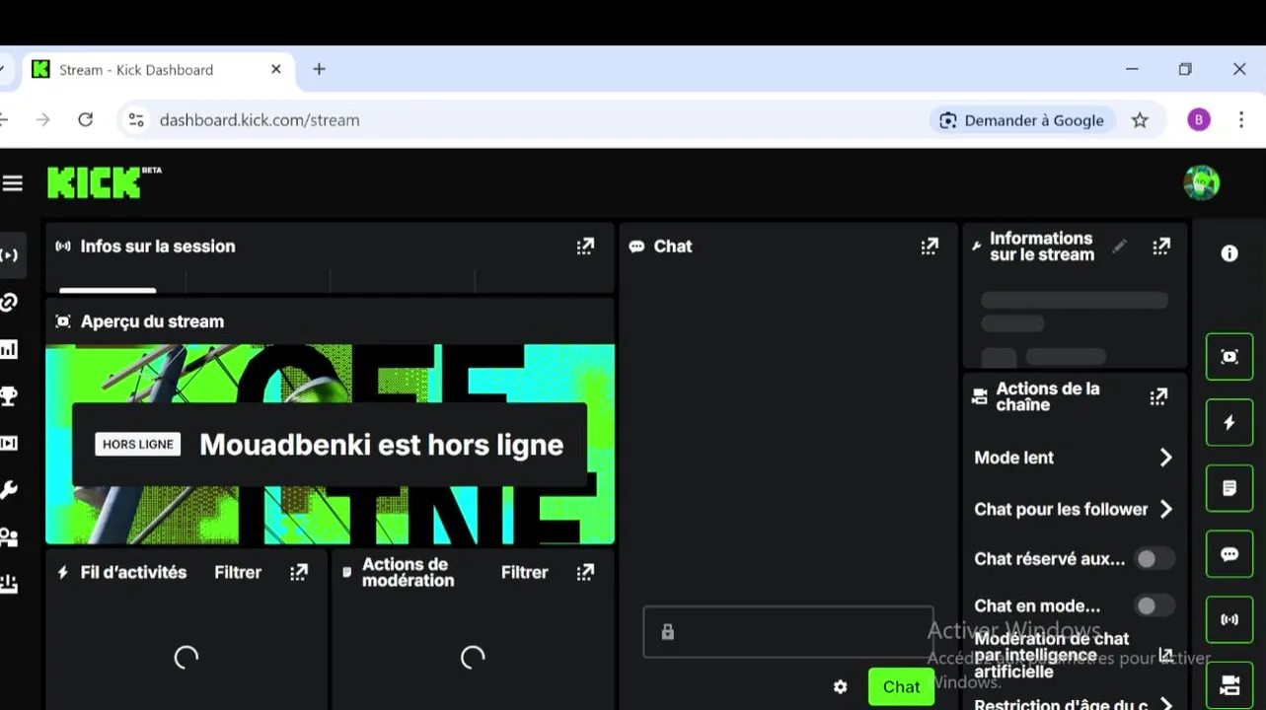The width and height of the screenshot is (1266, 710).
Task: Select the Stream broadcast sidebar icon
Action: 10,255
